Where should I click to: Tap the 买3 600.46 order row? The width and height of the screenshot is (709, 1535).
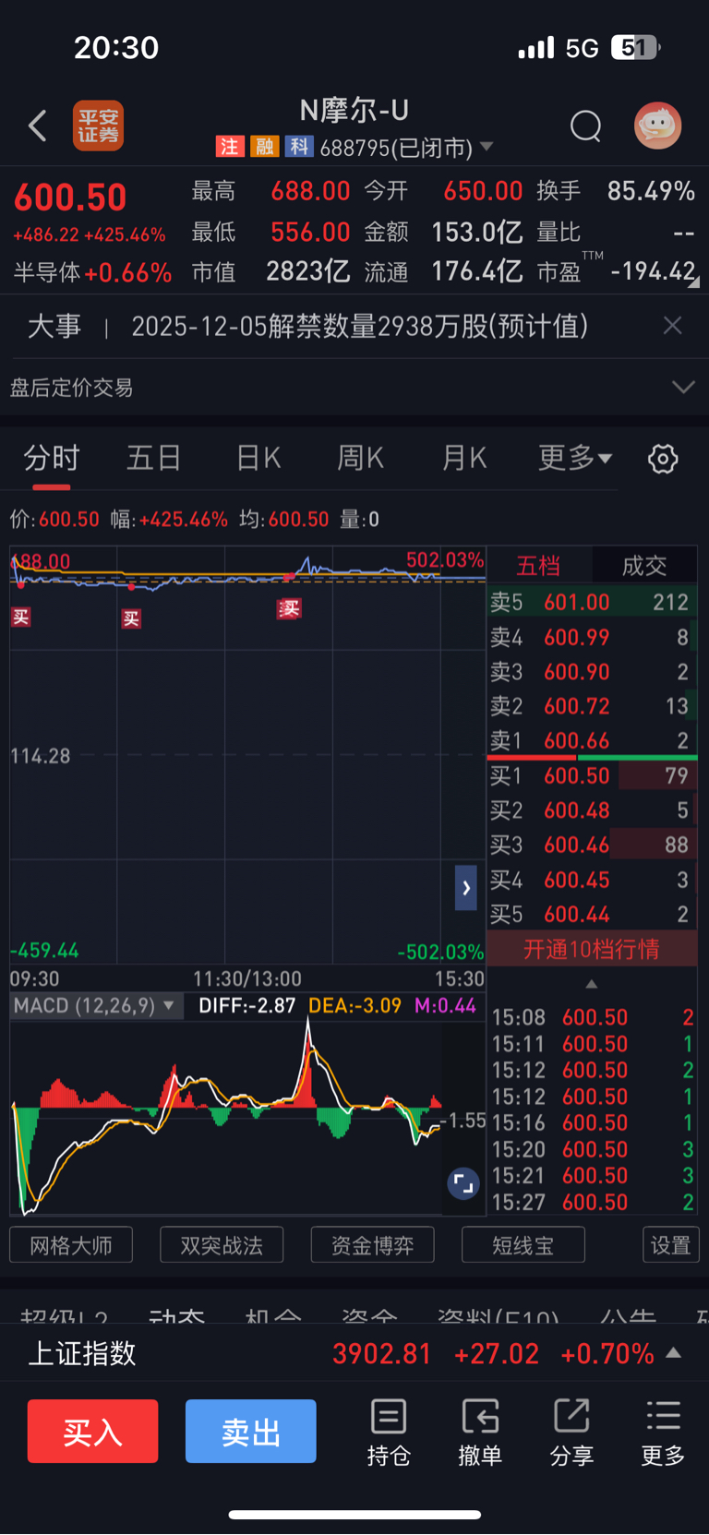592,845
